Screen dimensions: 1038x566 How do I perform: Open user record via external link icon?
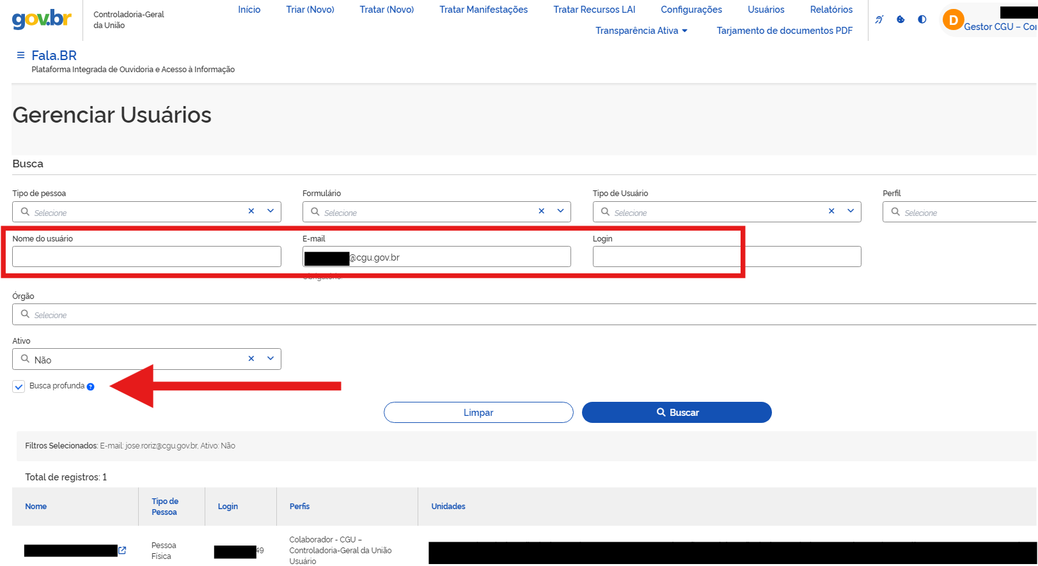(x=122, y=550)
